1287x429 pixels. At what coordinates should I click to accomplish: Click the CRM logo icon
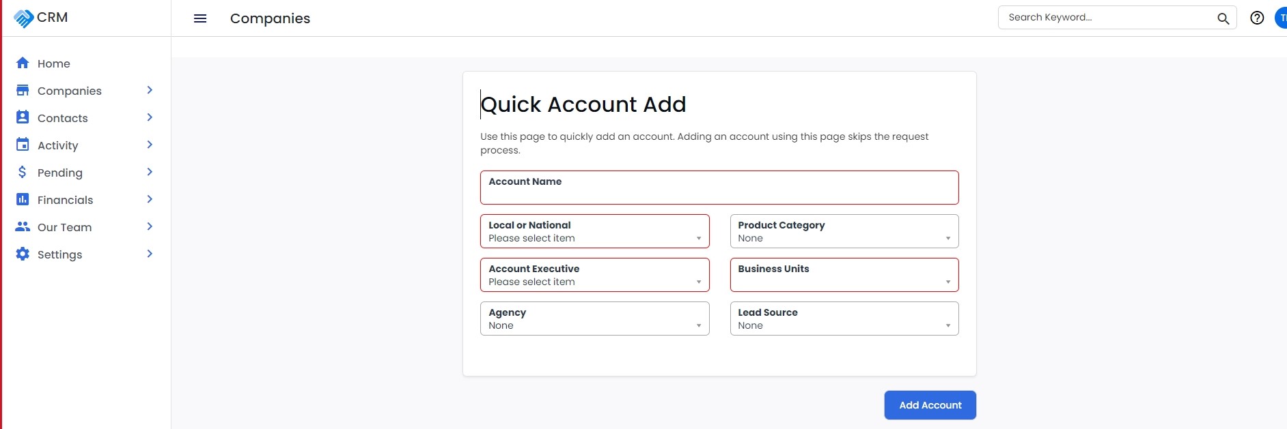(23, 18)
